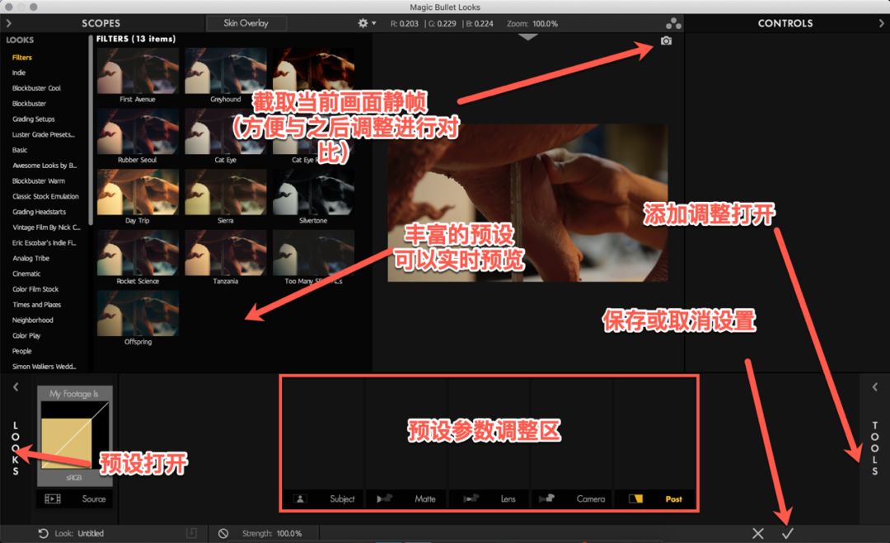Image resolution: width=890 pixels, height=543 pixels.
Task: Open the Filters looks category
Action: pyautogui.click(x=22, y=58)
